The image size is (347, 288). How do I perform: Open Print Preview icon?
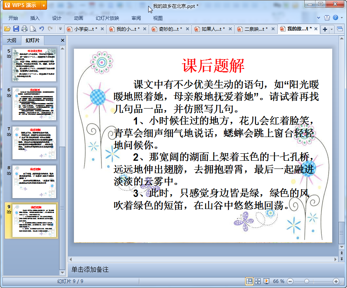tap(33, 29)
